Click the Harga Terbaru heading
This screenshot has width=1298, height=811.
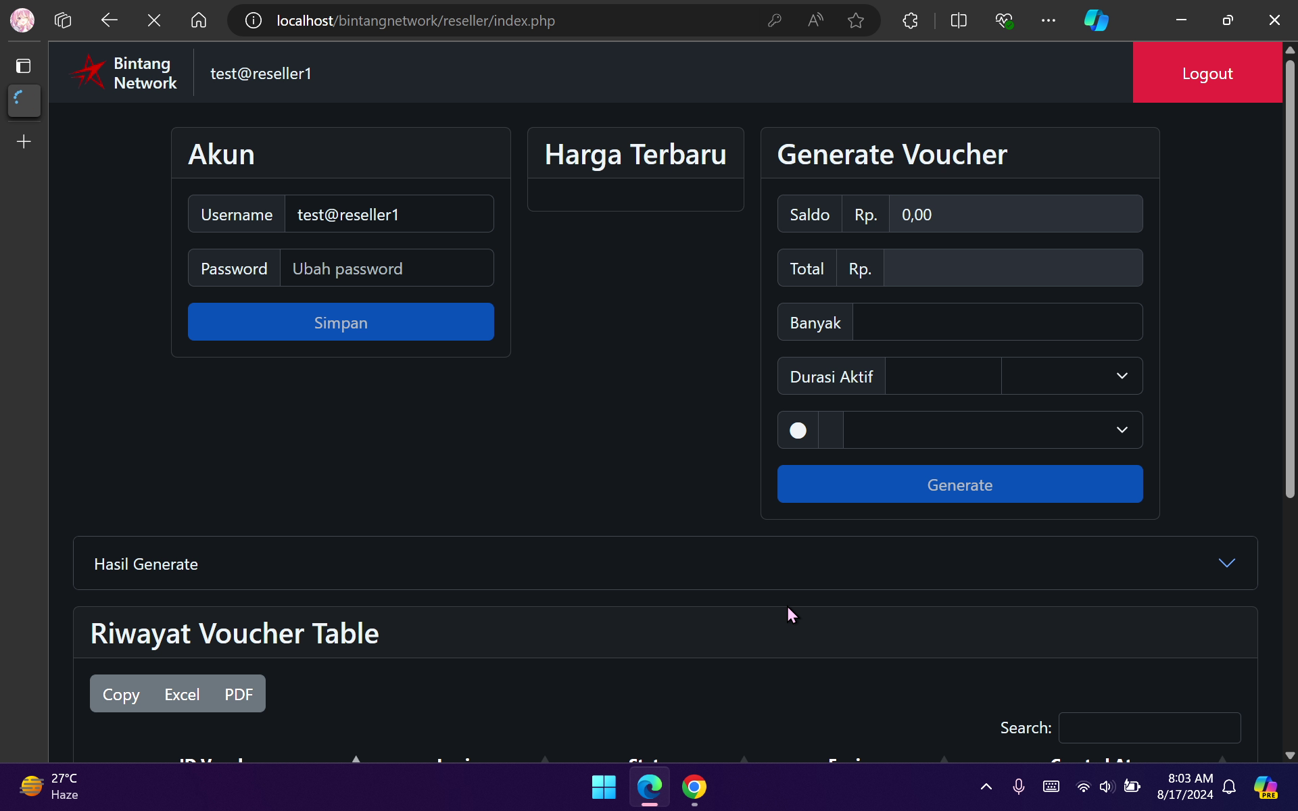[635, 154]
